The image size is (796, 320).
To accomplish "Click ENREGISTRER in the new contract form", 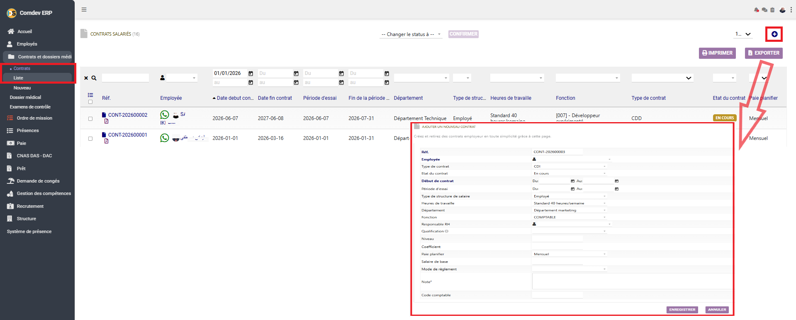I will pos(682,310).
